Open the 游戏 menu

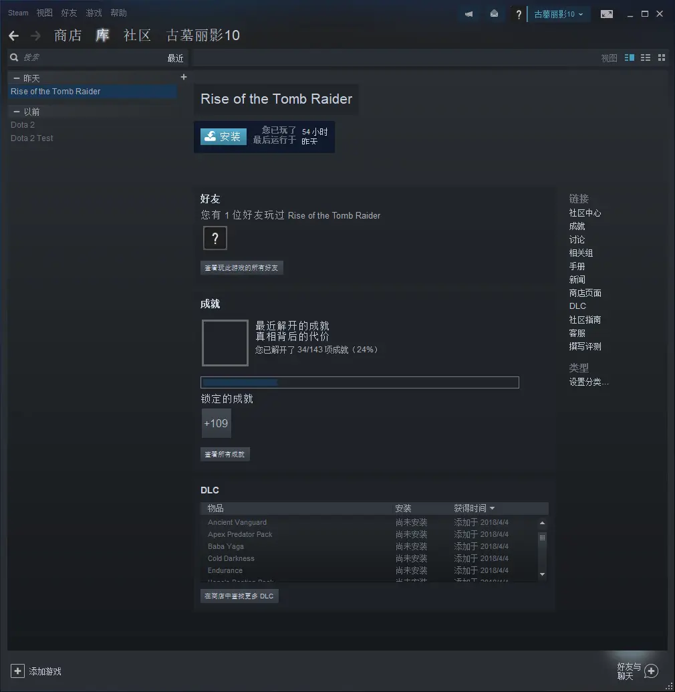(x=94, y=13)
